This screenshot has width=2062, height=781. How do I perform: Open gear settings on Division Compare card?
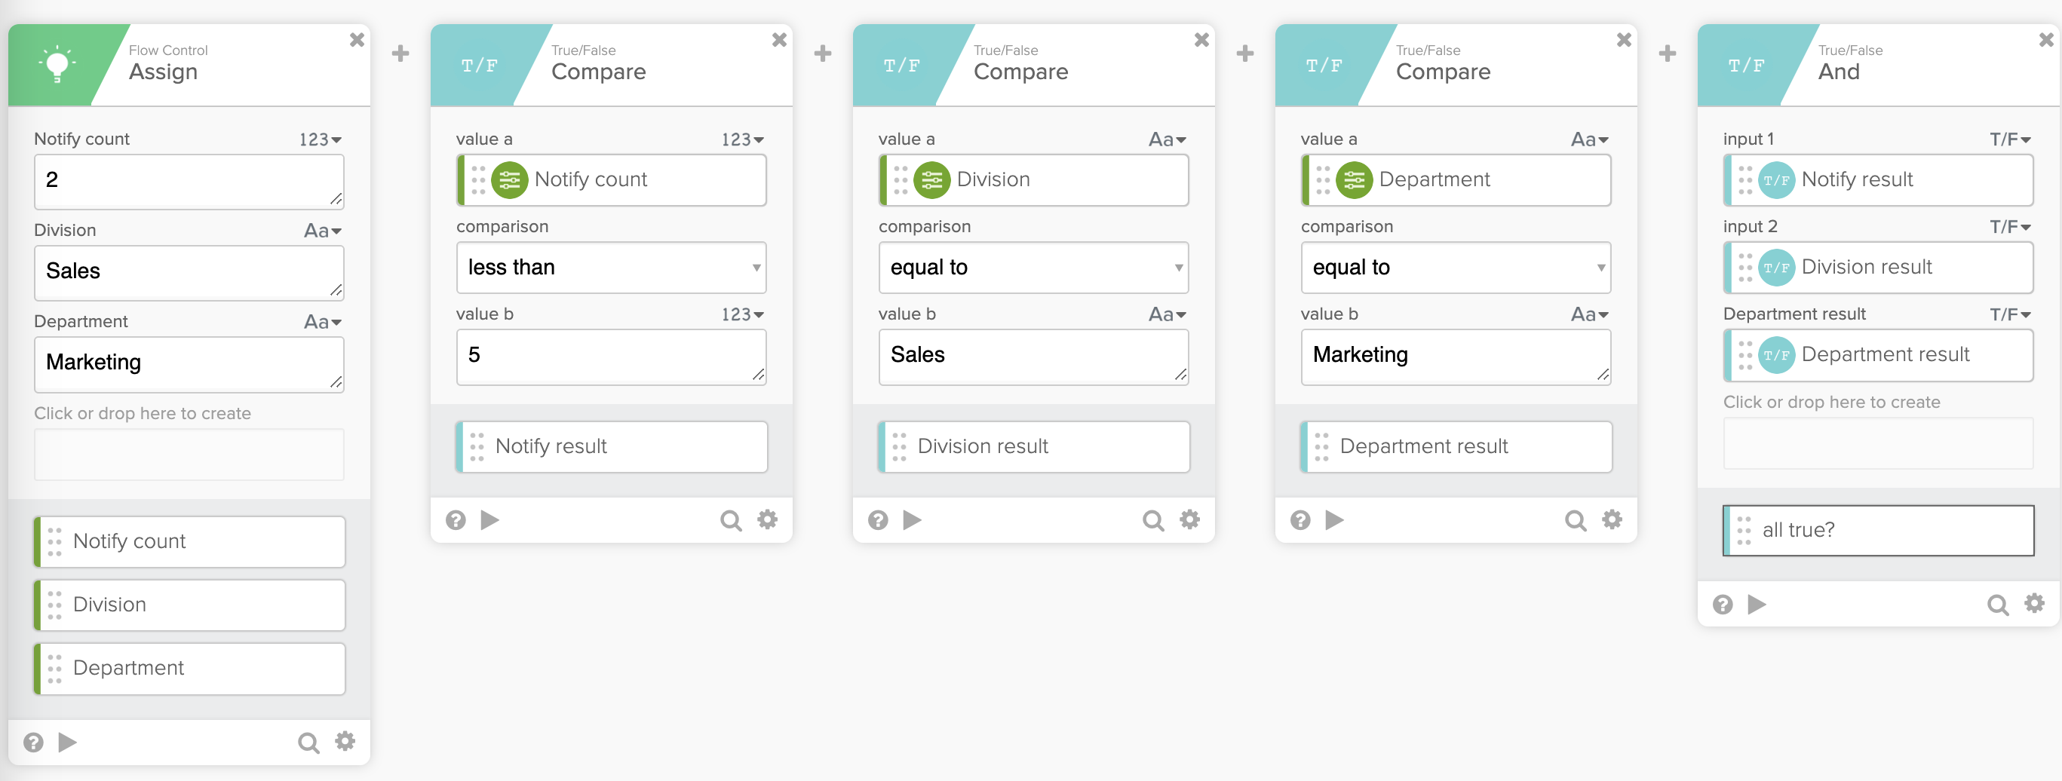coord(1189,520)
